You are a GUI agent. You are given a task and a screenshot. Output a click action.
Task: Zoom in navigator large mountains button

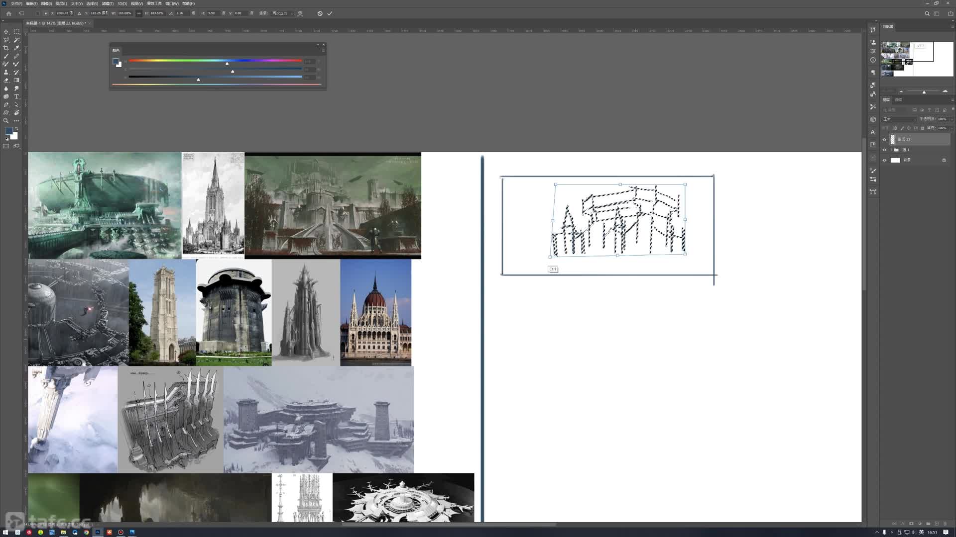click(945, 91)
